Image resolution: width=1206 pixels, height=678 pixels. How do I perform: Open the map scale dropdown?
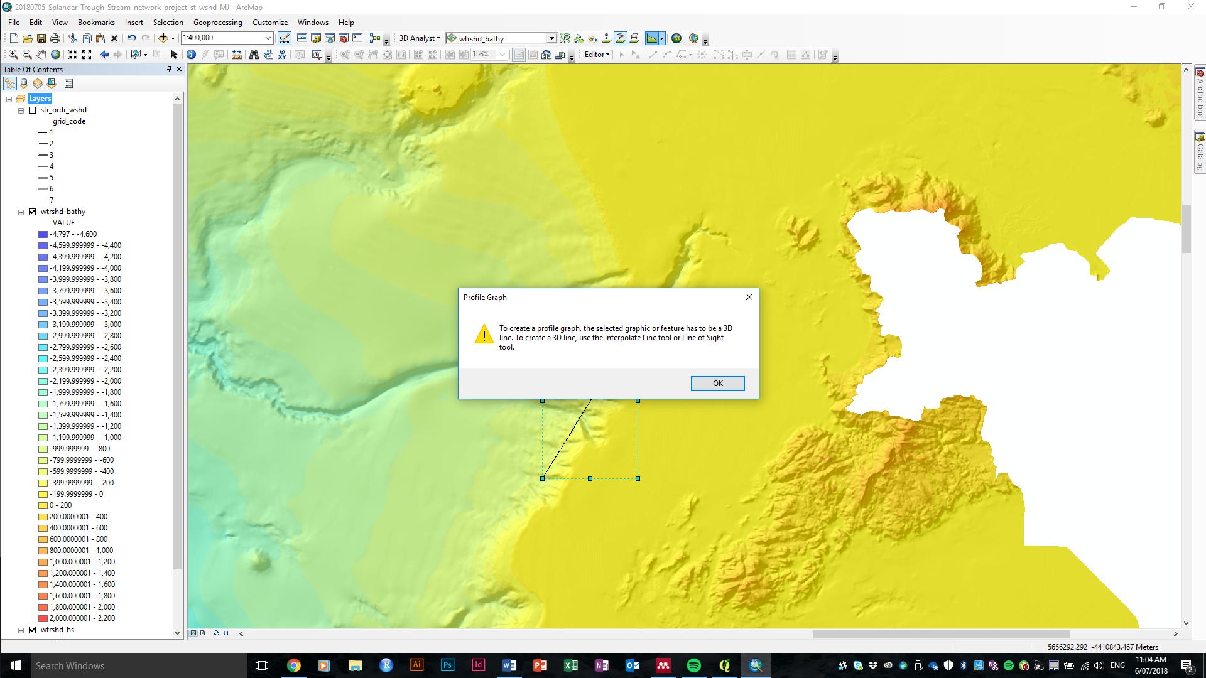268,38
